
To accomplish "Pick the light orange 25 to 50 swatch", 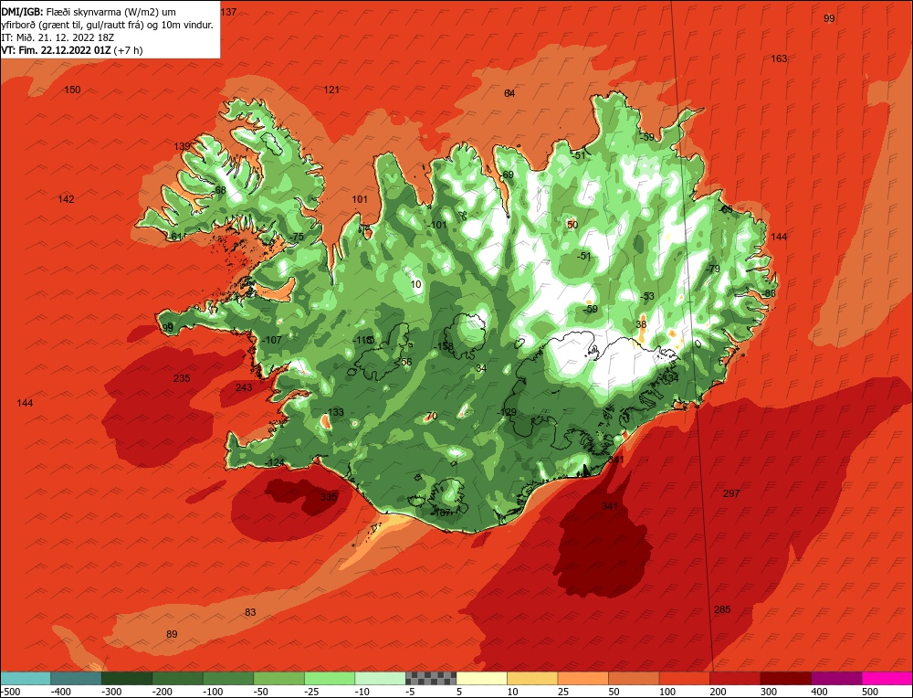I will [582, 678].
